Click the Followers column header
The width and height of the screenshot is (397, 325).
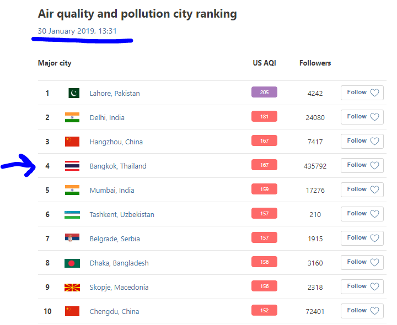tap(315, 63)
